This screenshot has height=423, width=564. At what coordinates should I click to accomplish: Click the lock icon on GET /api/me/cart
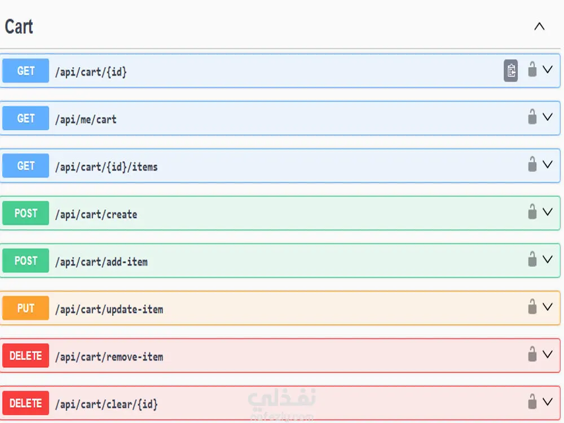(x=532, y=117)
